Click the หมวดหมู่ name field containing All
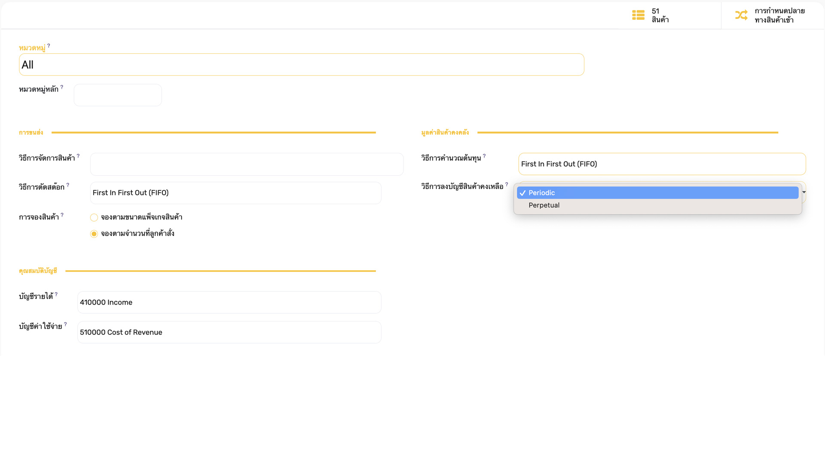The height and width of the screenshot is (464, 825). (x=301, y=65)
